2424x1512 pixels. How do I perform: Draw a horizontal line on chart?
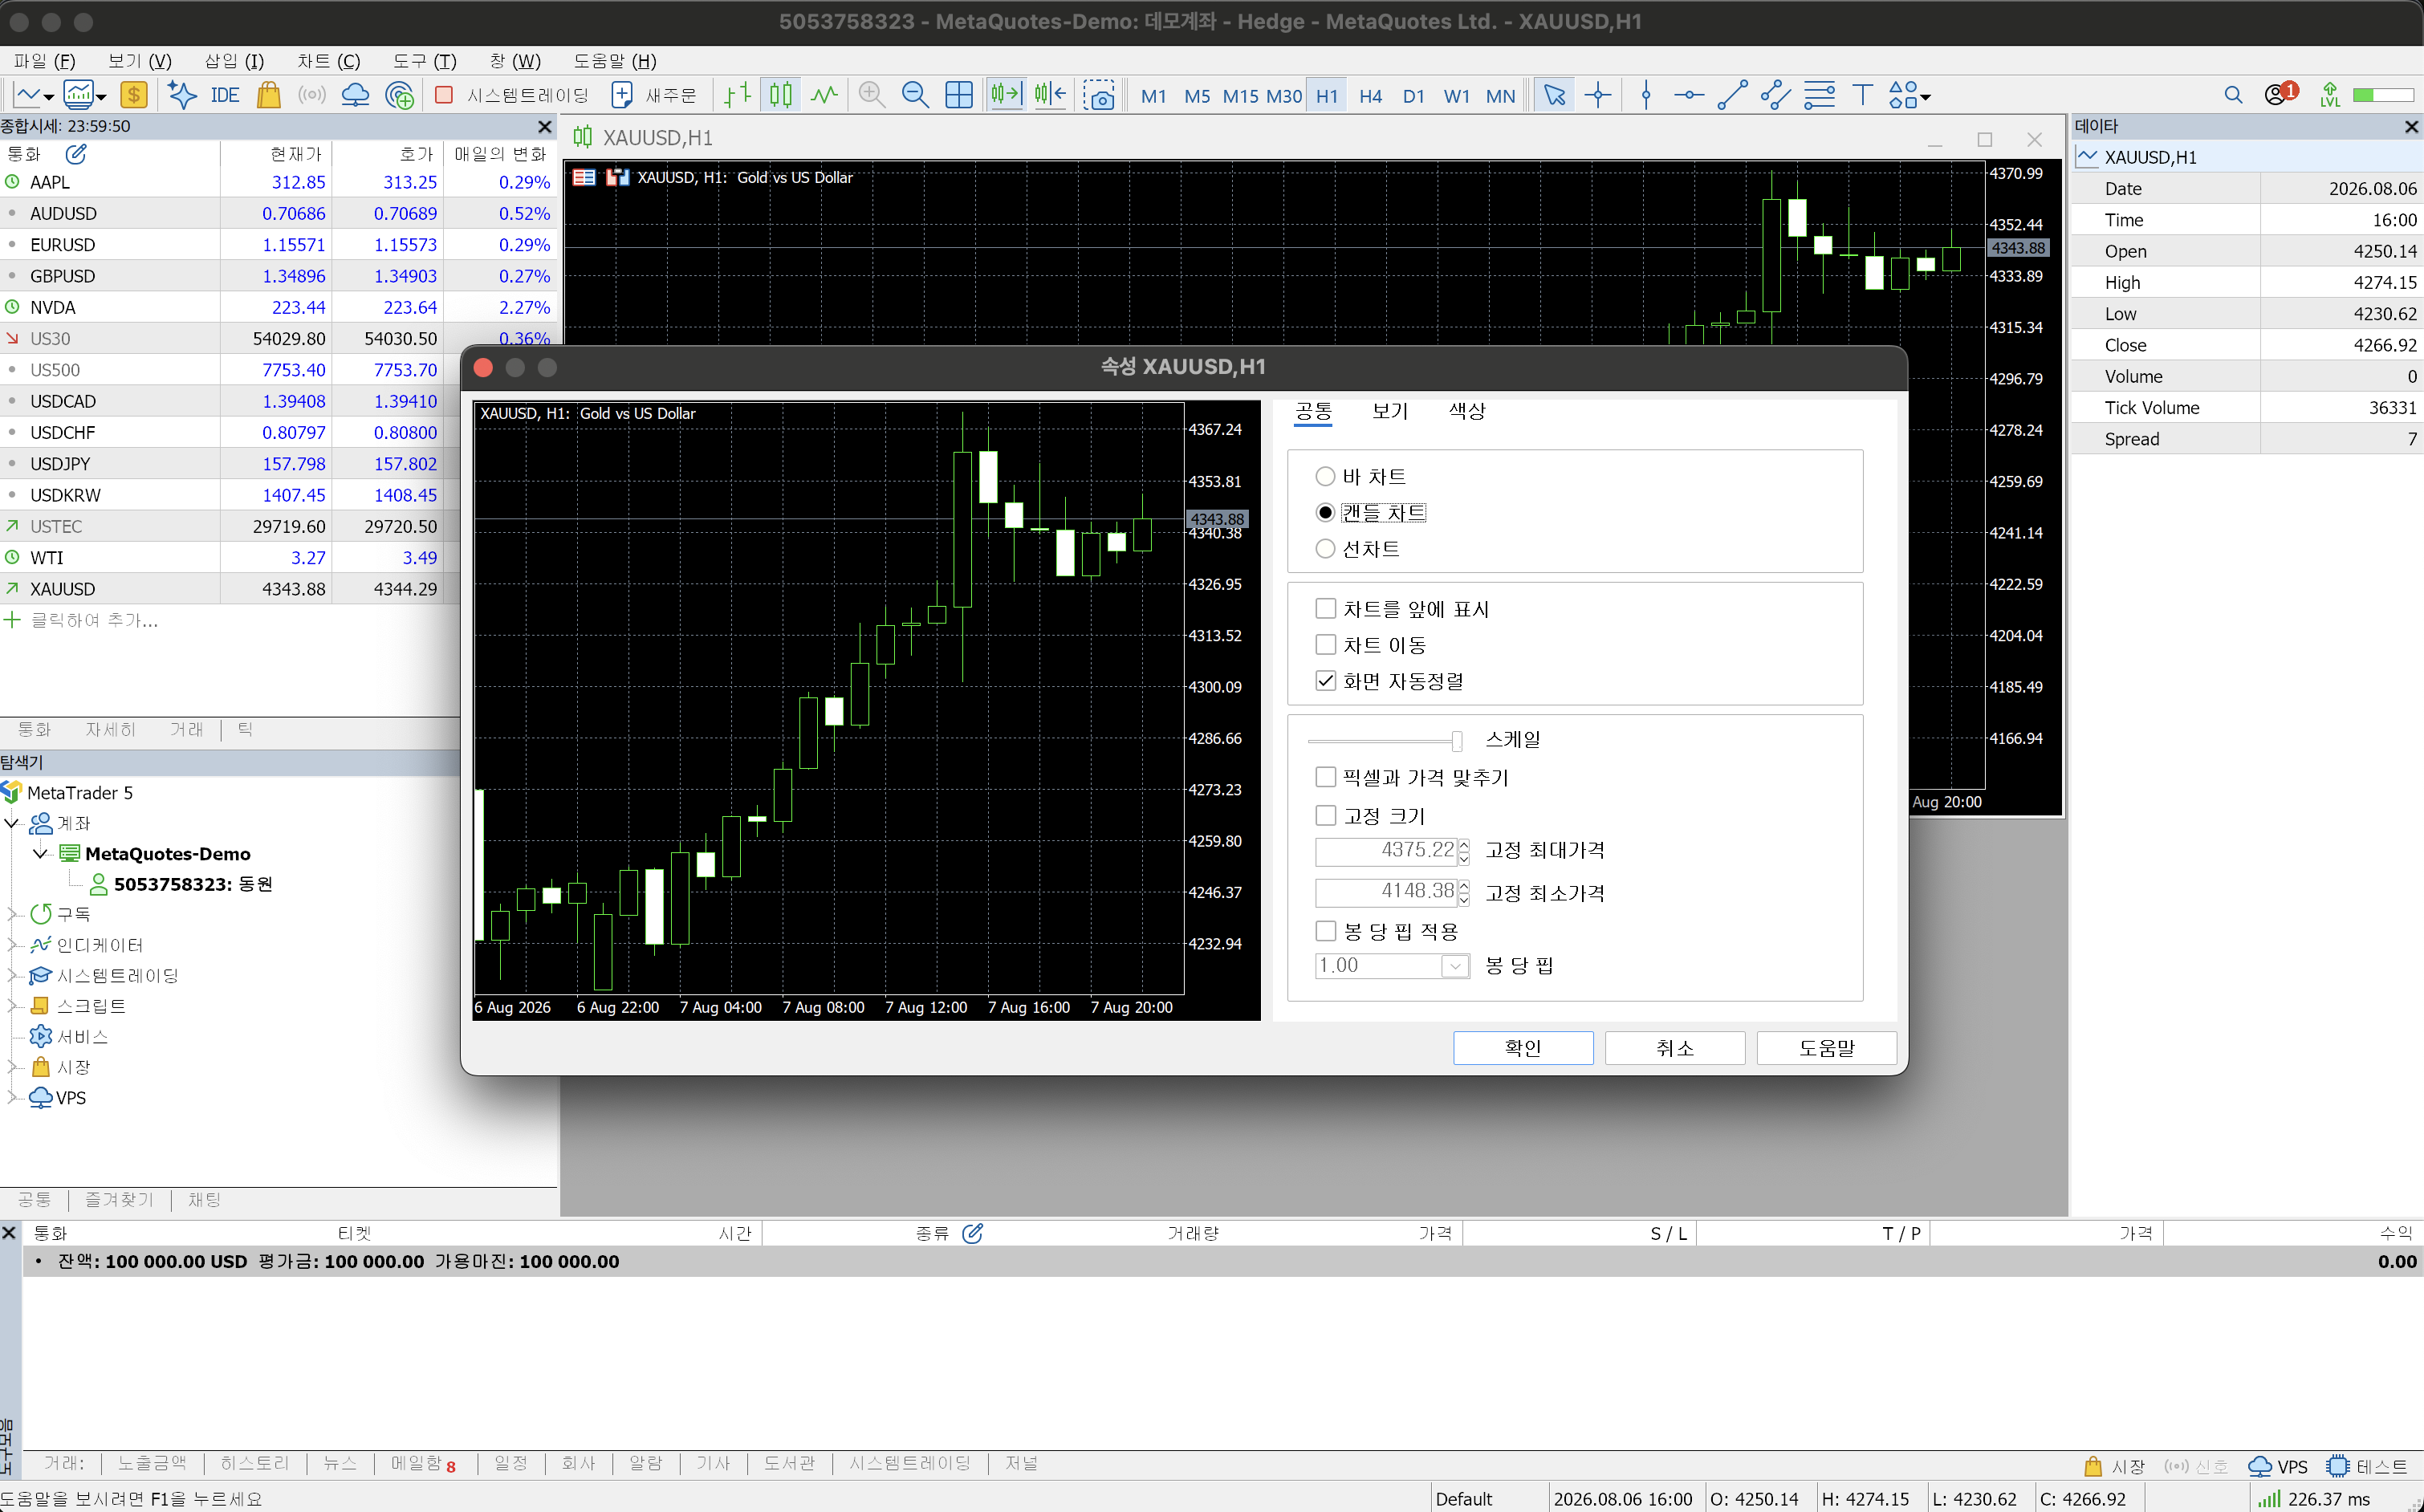(1689, 95)
